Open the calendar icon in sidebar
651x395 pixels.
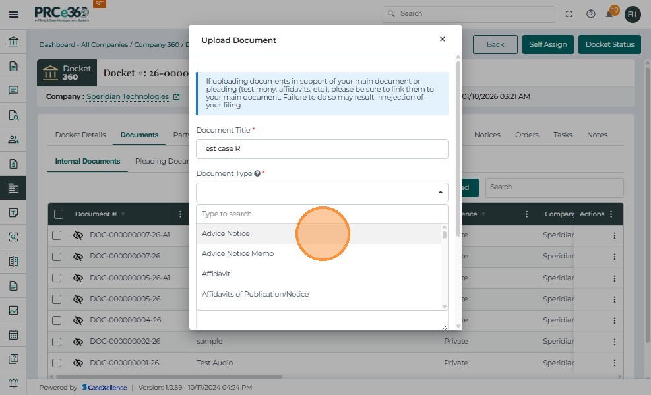tap(13, 334)
